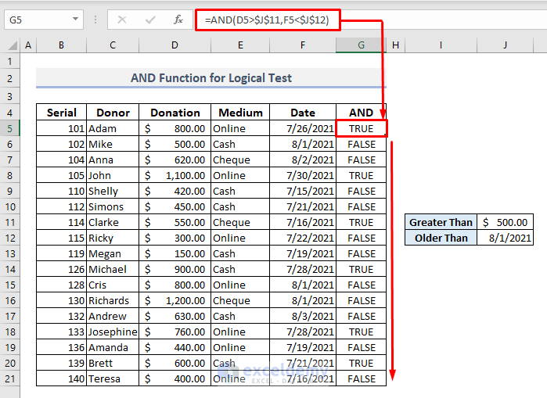This screenshot has width=547, height=398.
Task: Select serial cell 136 for Amanda
Action: tap(61, 347)
